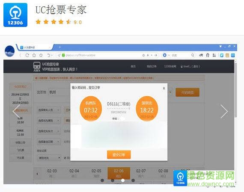Open the 选择优先车次 dropdown

49,131
